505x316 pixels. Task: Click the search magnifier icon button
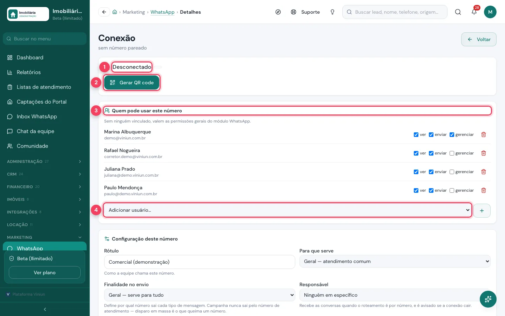coord(458,12)
